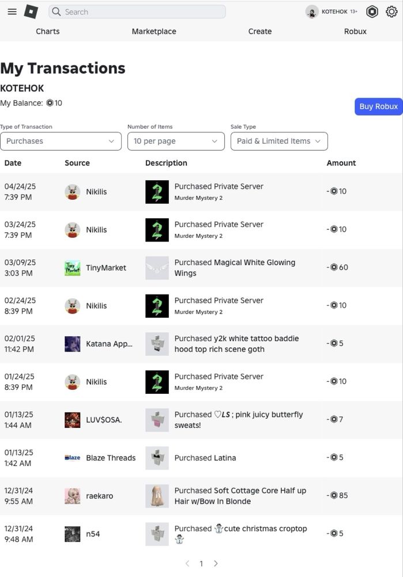The width and height of the screenshot is (403, 577).
Task: Expand the 10 per page dropdown
Action: [176, 142]
